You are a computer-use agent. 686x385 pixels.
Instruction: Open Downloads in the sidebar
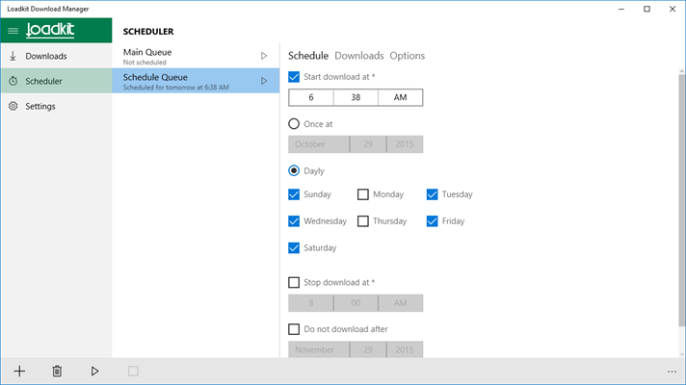(x=45, y=56)
